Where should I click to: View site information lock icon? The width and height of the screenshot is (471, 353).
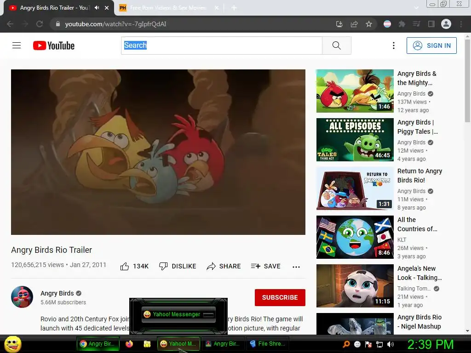(x=58, y=24)
